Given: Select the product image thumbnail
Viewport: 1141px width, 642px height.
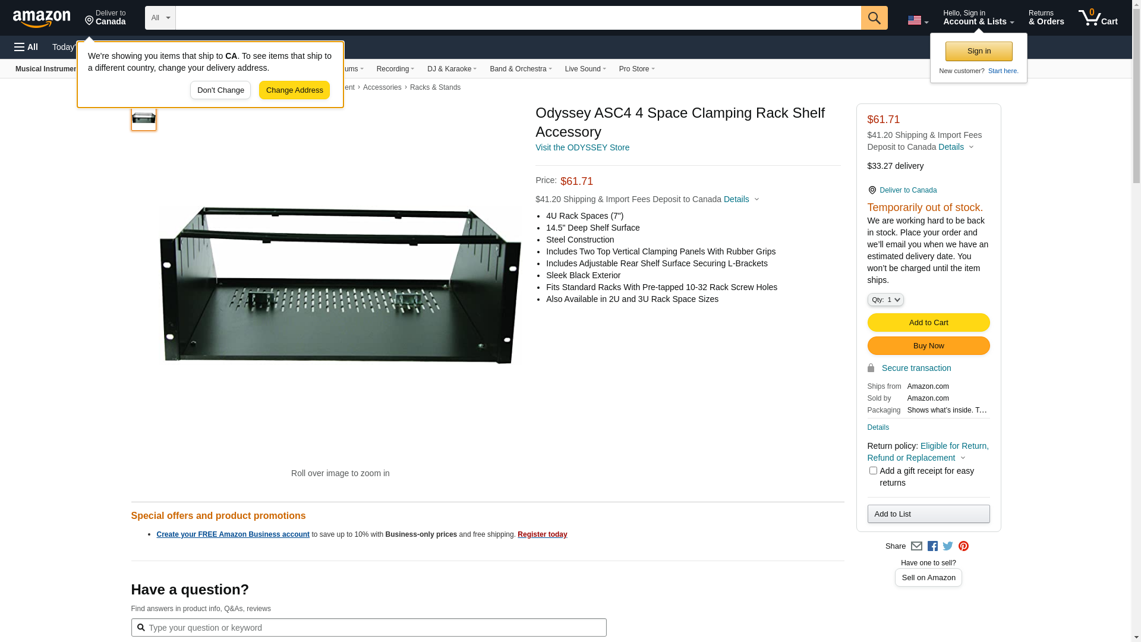Looking at the screenshot, I should (x=144, y=118).
